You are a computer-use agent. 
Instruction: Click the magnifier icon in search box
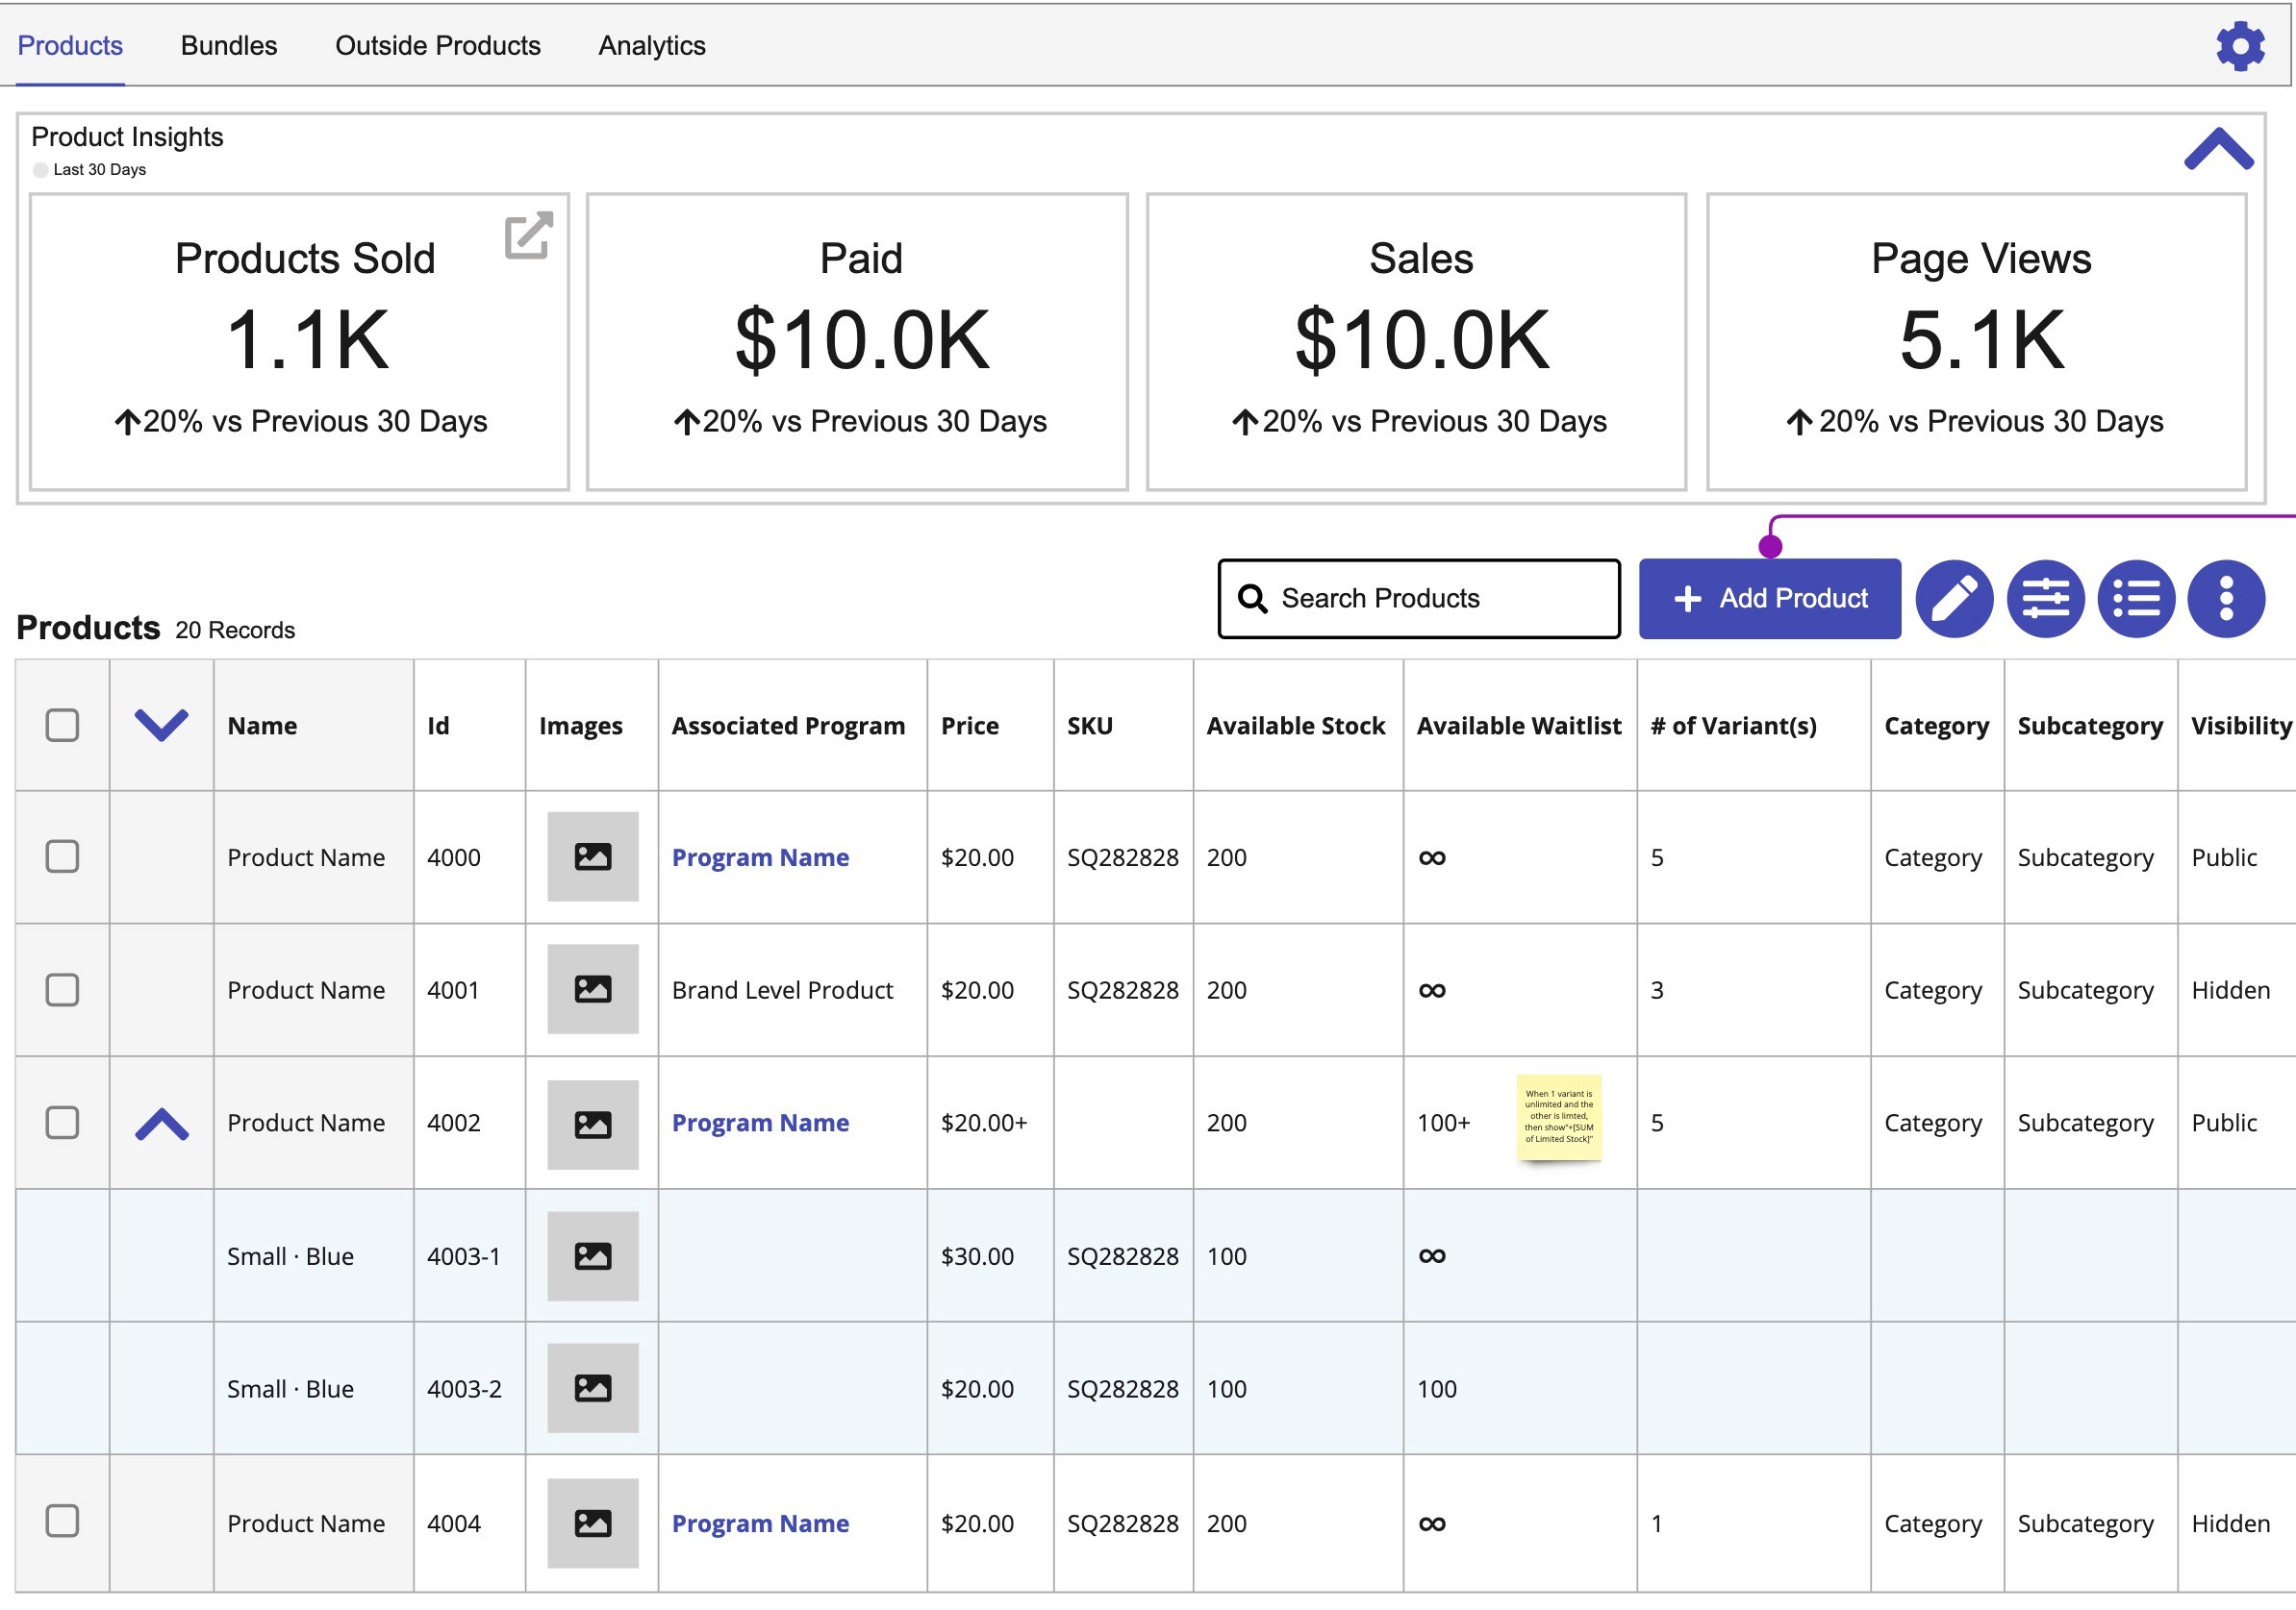[x=1252, y=599]
